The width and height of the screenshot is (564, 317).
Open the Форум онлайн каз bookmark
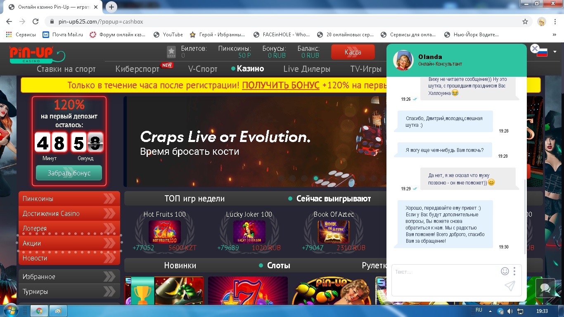pos(118,35)
